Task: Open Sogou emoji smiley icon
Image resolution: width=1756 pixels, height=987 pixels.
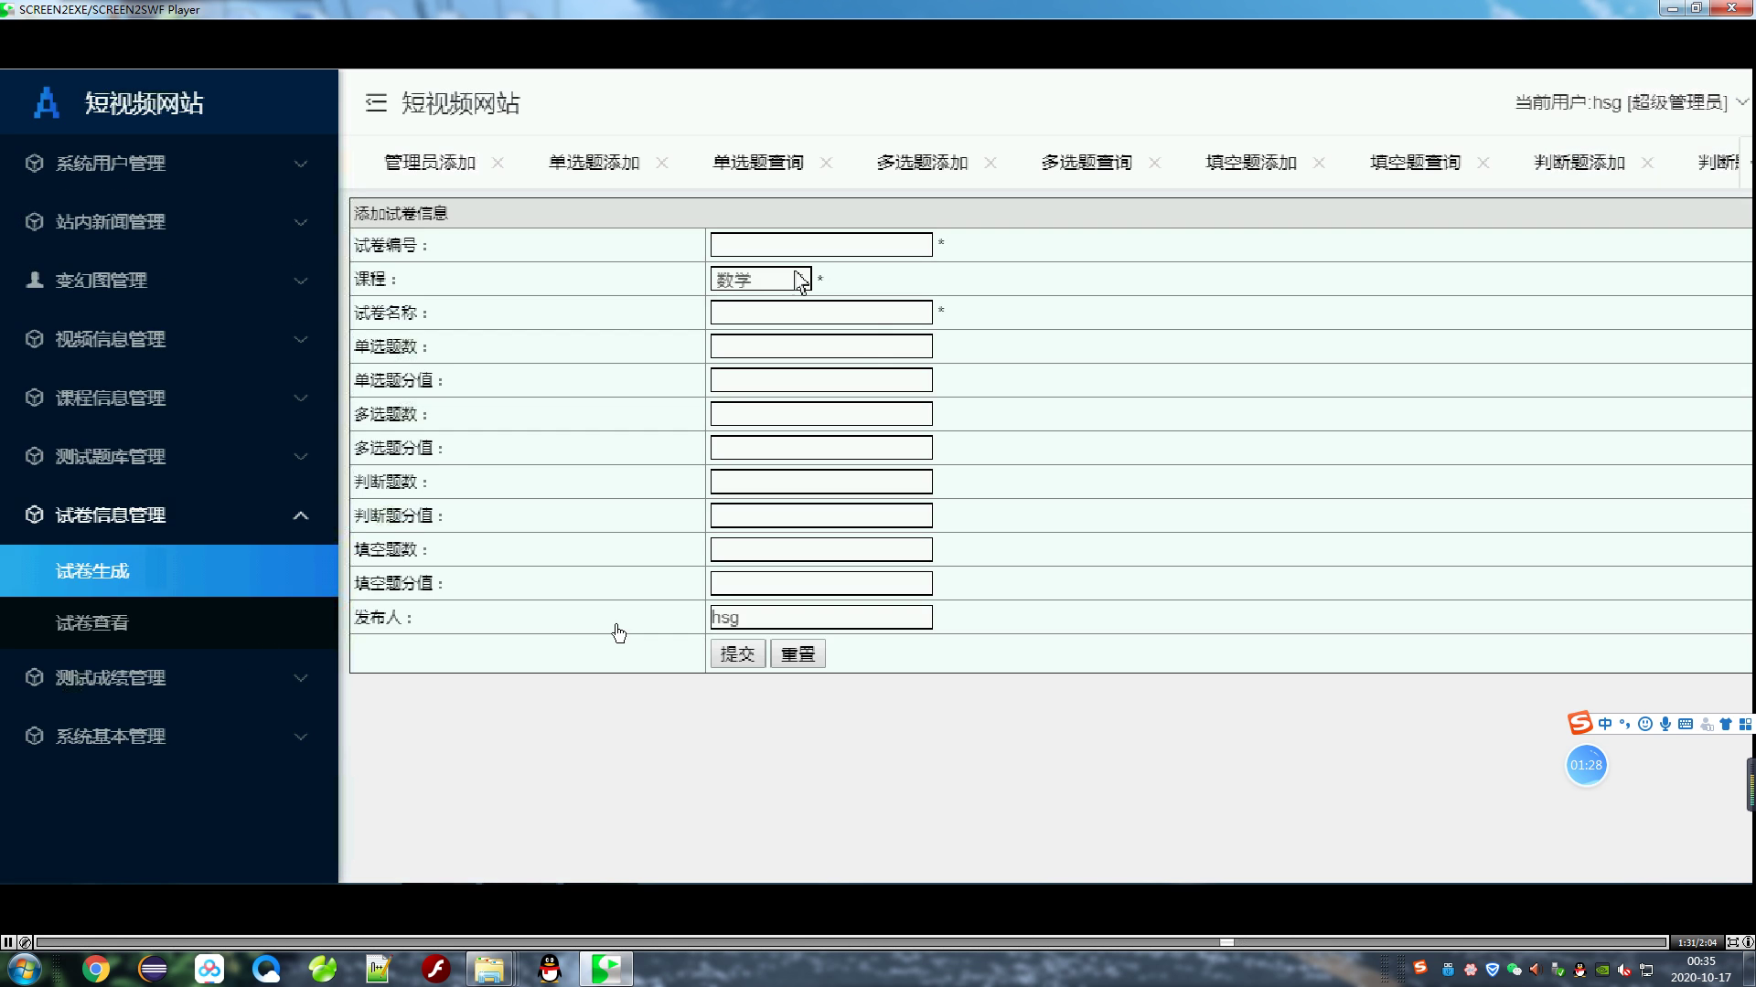Action: (1645, 724)
